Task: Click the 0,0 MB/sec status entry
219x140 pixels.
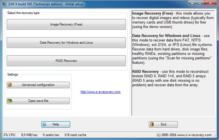Action: 29,135
